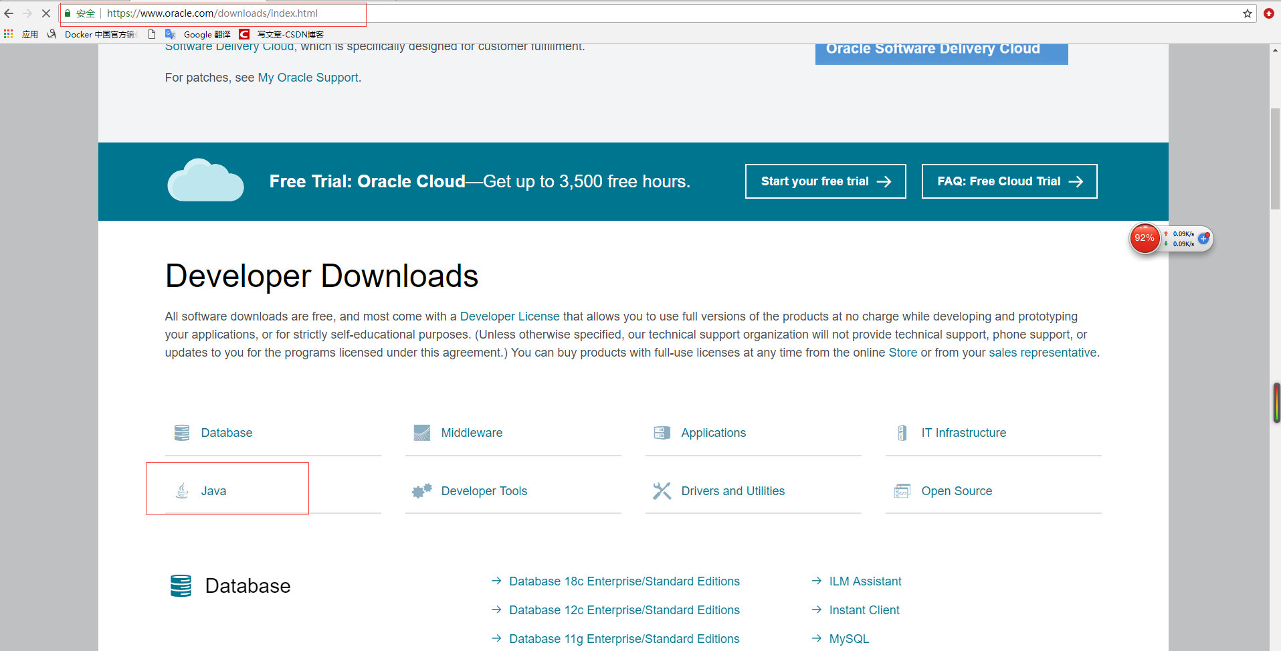Click the large Database section icon
Screen dimensions: 1281x651
[x=181, y=586]
